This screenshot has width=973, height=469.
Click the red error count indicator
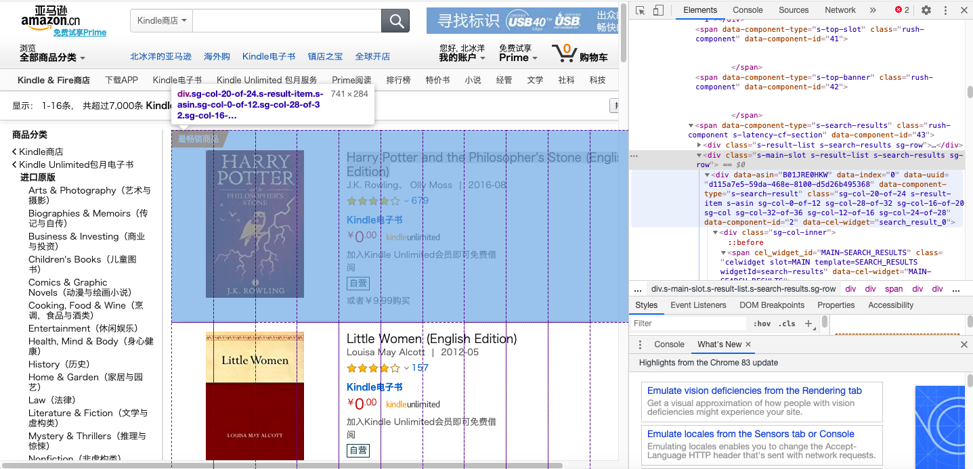click(x=903, y=10)
